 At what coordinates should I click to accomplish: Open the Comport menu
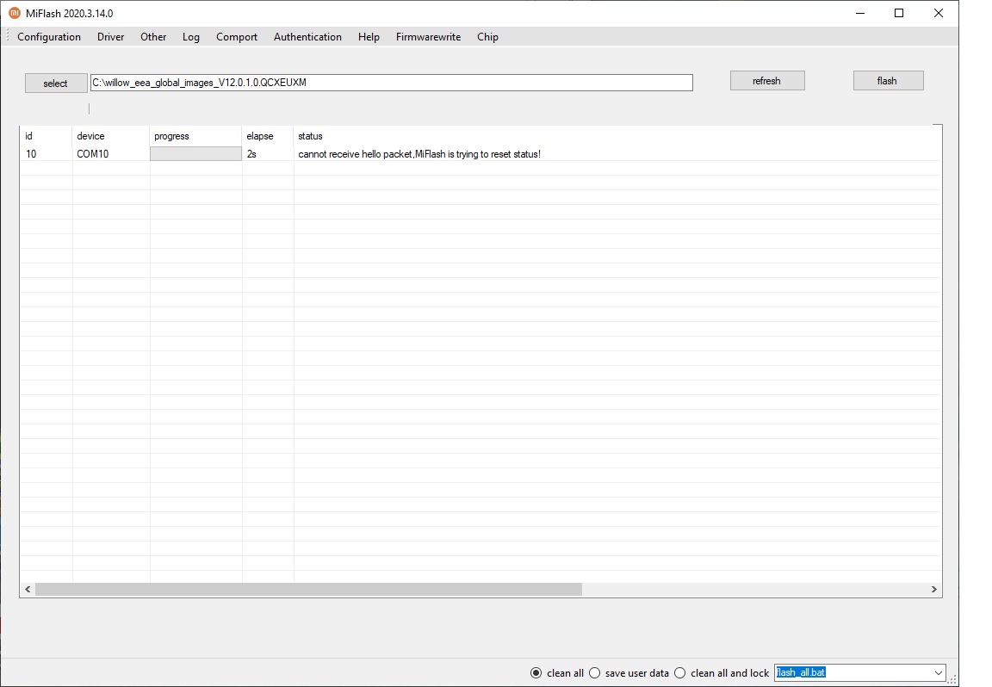(x=237, y=37)
